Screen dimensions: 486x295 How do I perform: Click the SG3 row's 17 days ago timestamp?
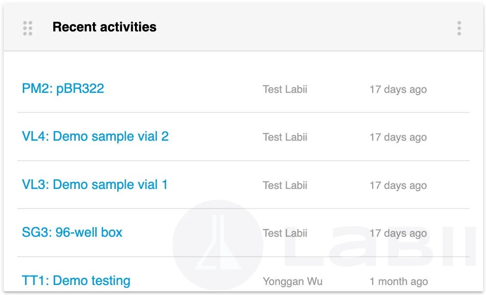(398, 233)
